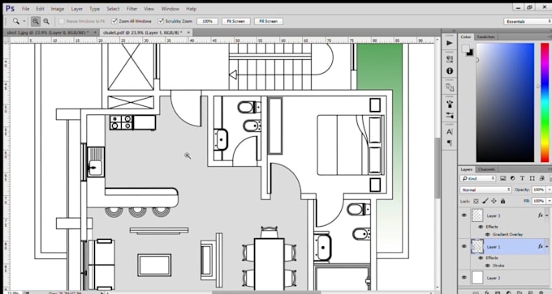Hide Layer 3 with its eye icon
The width and height of the screenshot is (552, 294).
[x=464, y=215]
